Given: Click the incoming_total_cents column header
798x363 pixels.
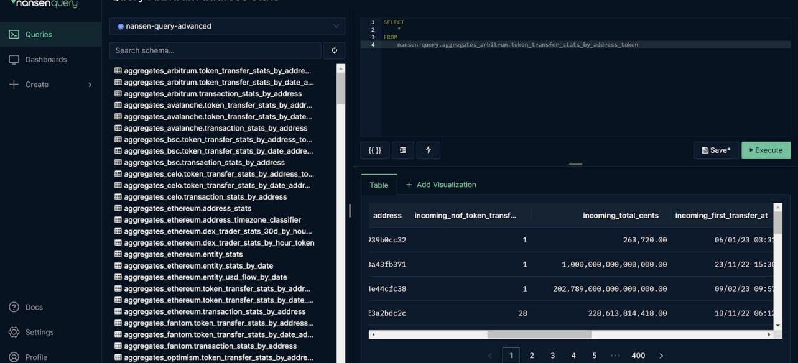Looking at the screenshot, I should (621, 216).
